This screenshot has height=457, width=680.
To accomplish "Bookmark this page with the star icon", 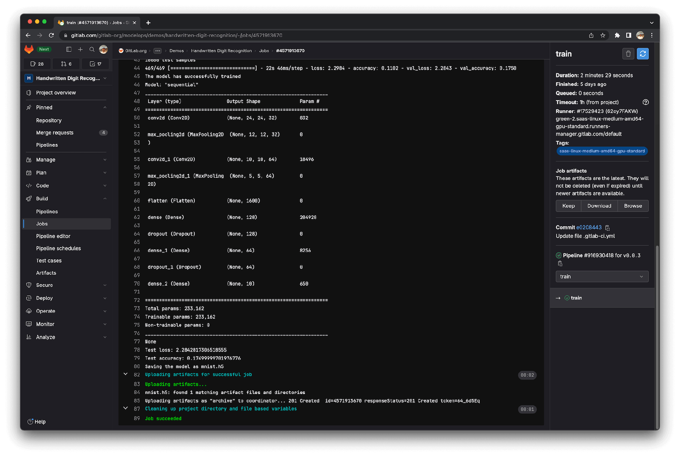I will click(603, 35).
